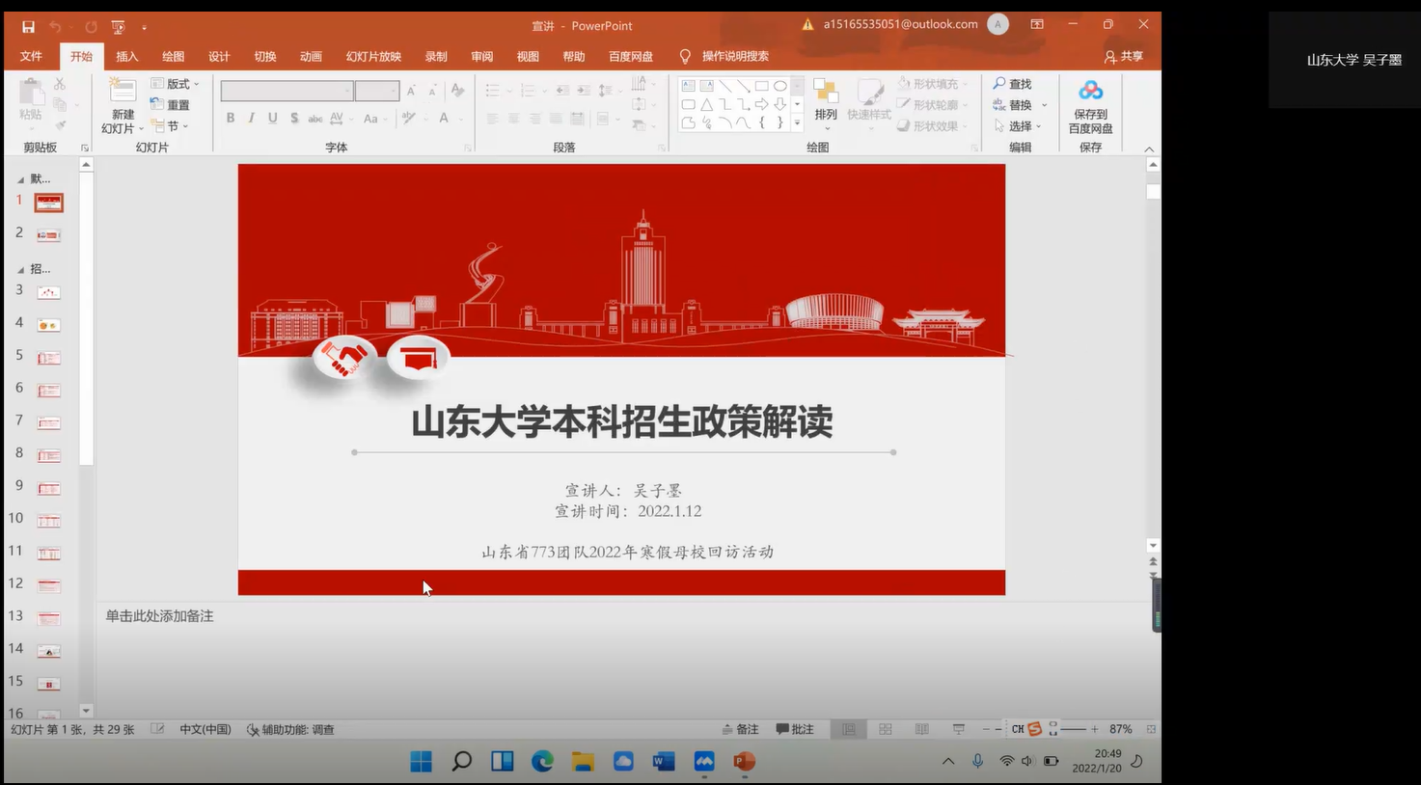Toggle Bold formatting
Screen dimensions: 1421x785
231,118
